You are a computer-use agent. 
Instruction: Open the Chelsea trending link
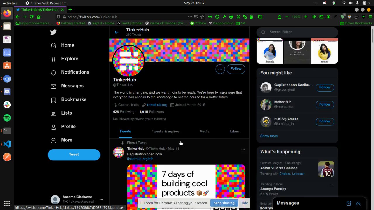click(285, 174)
